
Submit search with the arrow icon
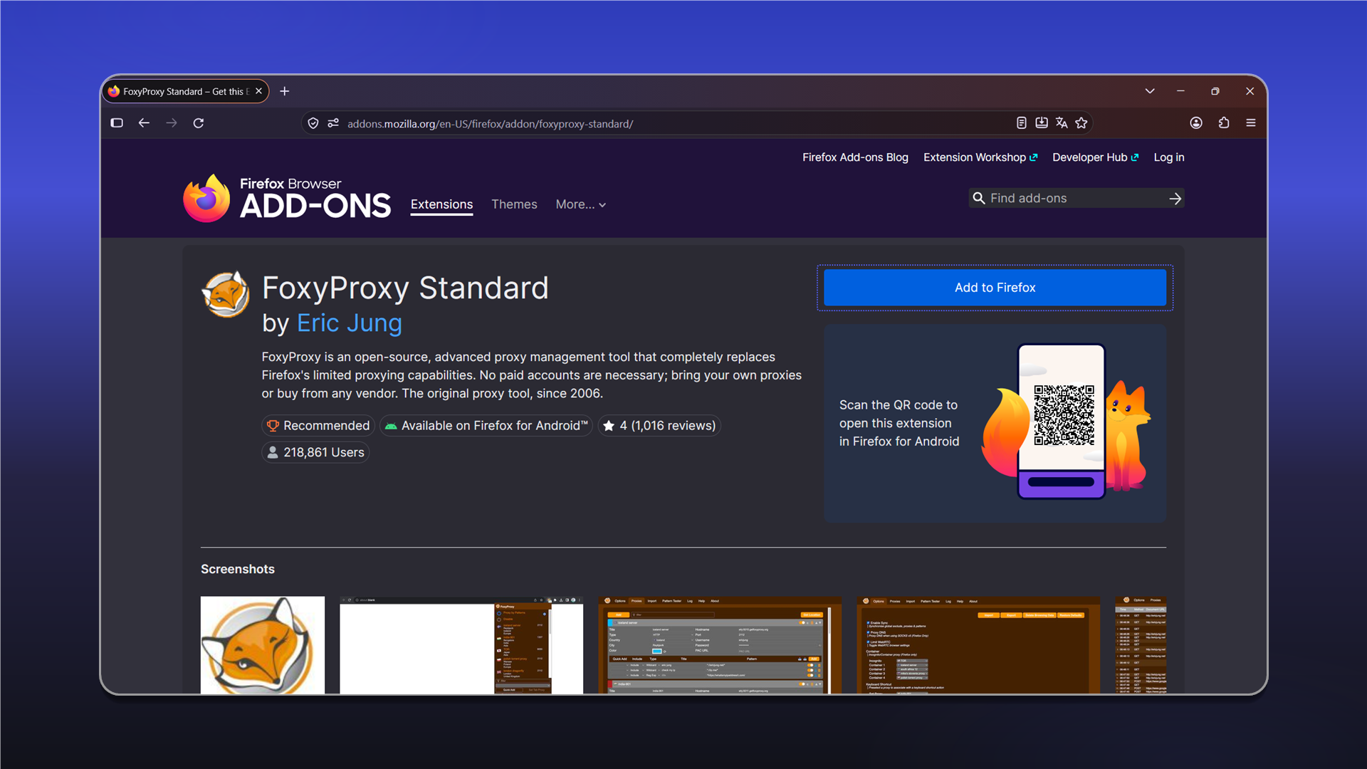(x=1175, y=199)
